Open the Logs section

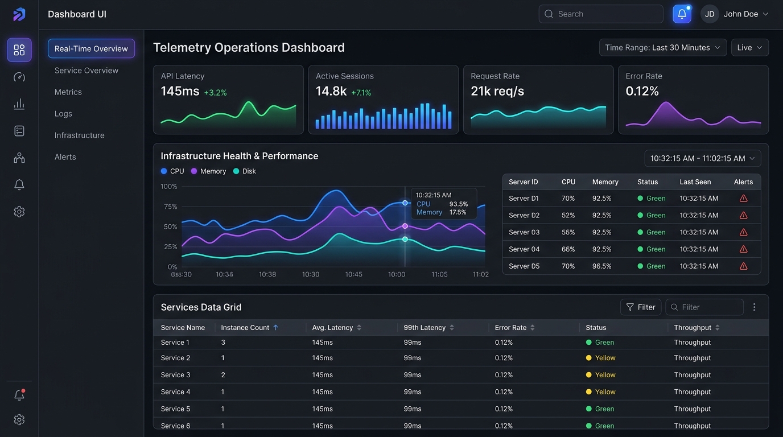(63, 114)
